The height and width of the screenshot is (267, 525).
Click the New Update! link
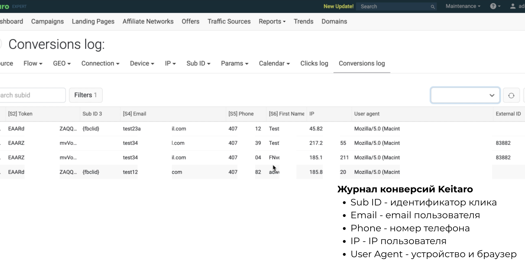pos(338,6)
